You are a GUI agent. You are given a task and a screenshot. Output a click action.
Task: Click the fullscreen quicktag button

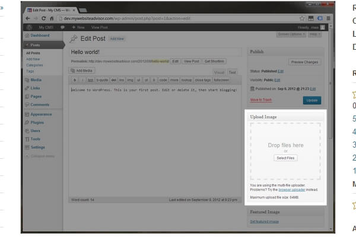point(221,80)
